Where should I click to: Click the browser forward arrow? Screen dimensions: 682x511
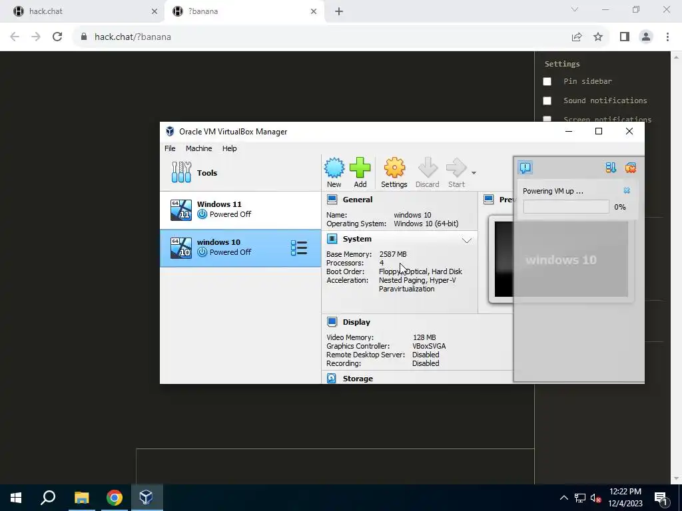tap(36, 37)
